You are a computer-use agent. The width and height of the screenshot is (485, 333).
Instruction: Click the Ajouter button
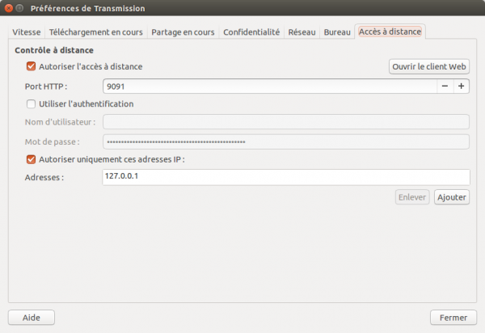coord(452,196)
